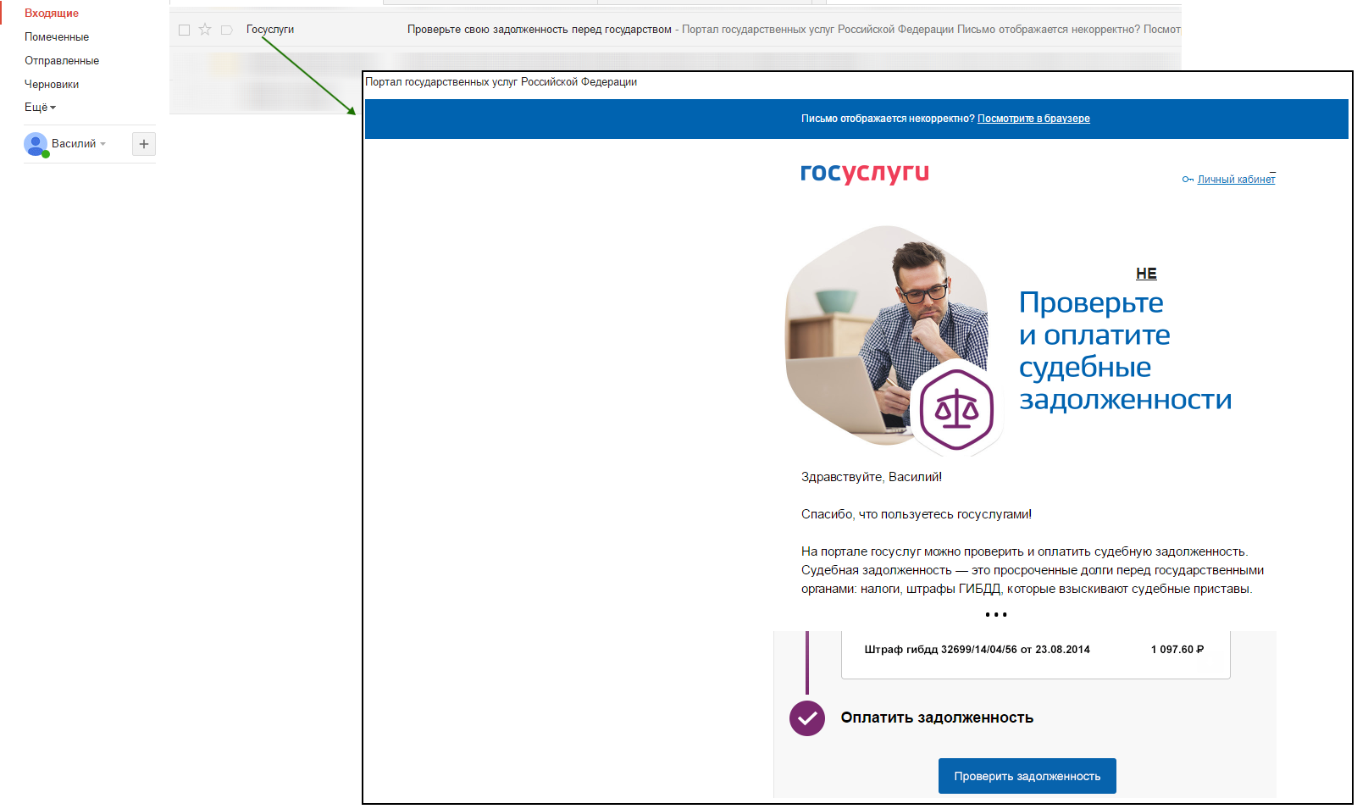
Task: Click the purple checkmark circle icon
Action: (807, 718)
